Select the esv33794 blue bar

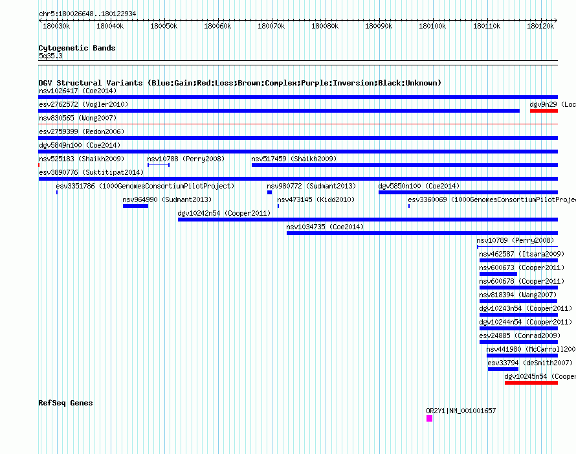[503, 369]
